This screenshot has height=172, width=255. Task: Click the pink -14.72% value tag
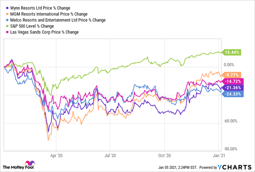click(232, 81)
